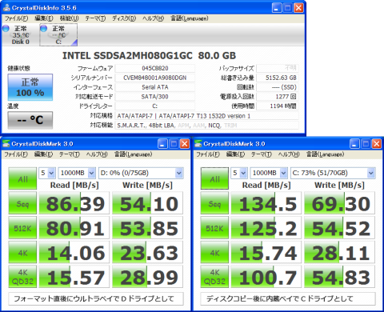This screenshot has width=384, height=312.
Task: Run Seq test in left CrystalDiskMark
Action: pyautogui.click(x=22, y=203)
